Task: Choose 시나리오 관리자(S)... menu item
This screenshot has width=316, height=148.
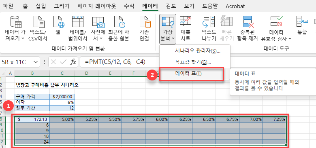Action: point(195,51)
